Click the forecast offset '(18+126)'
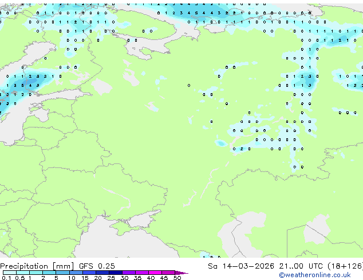Viewport: 363px width, 280px height. point(345,266)
